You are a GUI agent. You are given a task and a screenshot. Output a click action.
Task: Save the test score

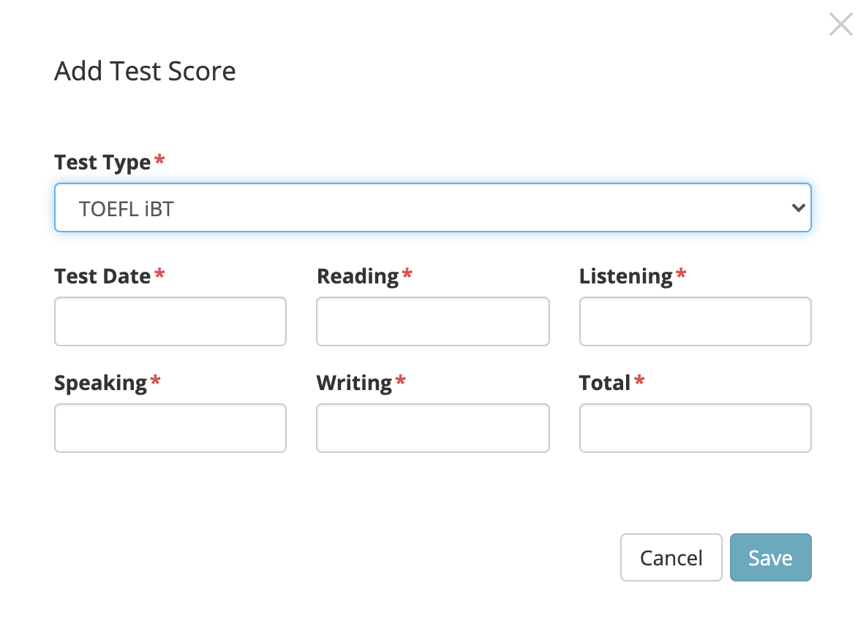pos(770,557)
